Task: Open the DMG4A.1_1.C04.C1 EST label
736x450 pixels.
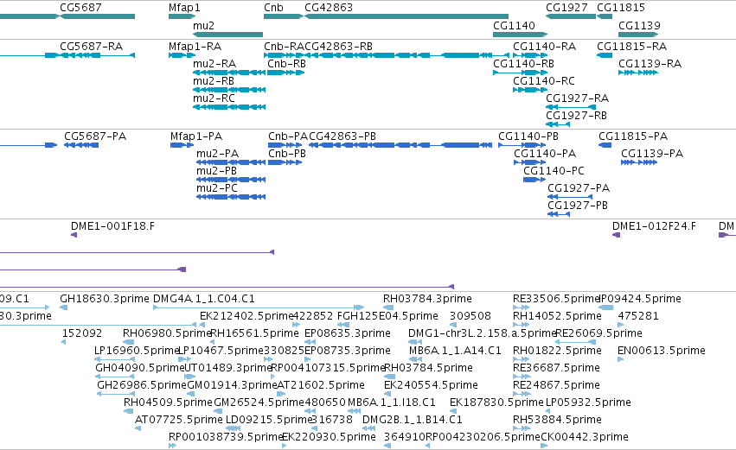Action: pos(204,299)
